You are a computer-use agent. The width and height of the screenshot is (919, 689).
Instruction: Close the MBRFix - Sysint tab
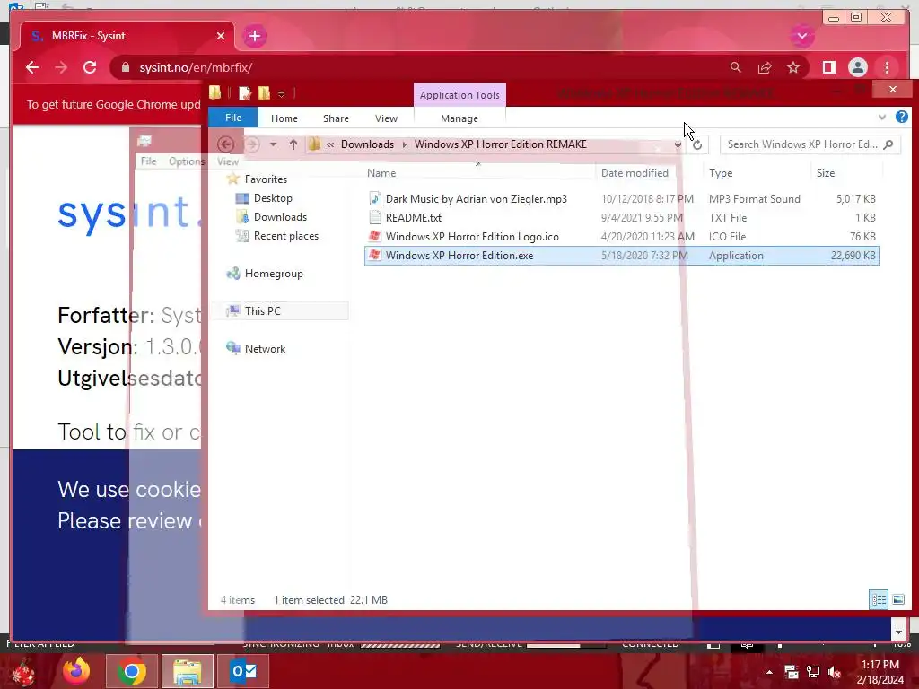(221, 36)
